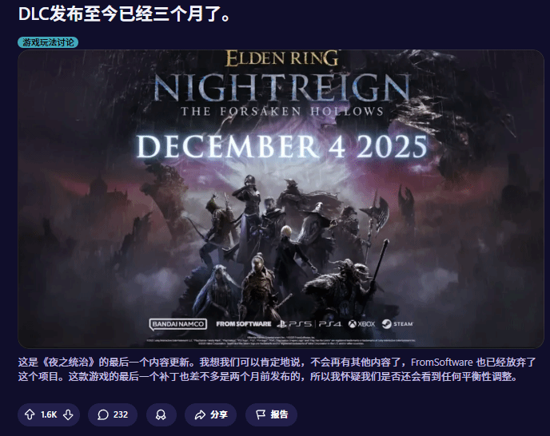Give an award using the award icon

click(x=161, y=414)
